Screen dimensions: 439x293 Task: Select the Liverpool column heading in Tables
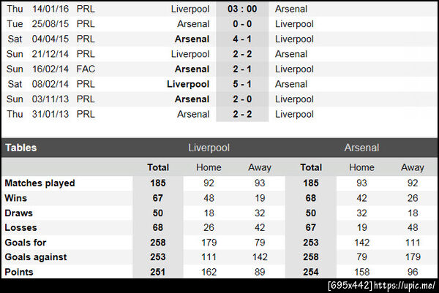(209, 148)
